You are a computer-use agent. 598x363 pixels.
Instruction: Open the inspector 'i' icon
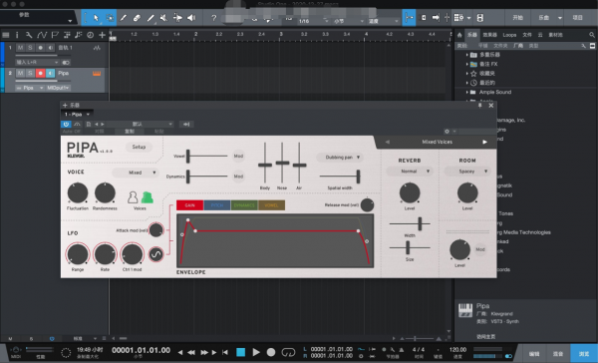tap(17, 35)
